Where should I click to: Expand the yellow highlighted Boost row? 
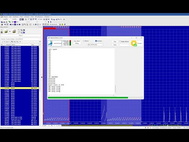click(x=3, y=88)
